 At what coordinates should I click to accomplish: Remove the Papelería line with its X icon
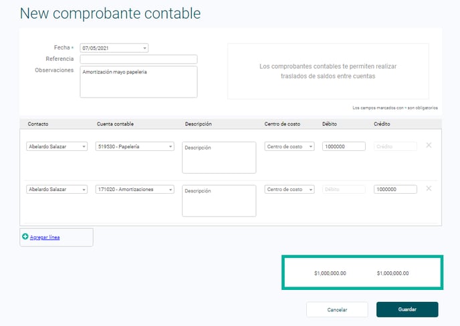[x=429, y=145]
